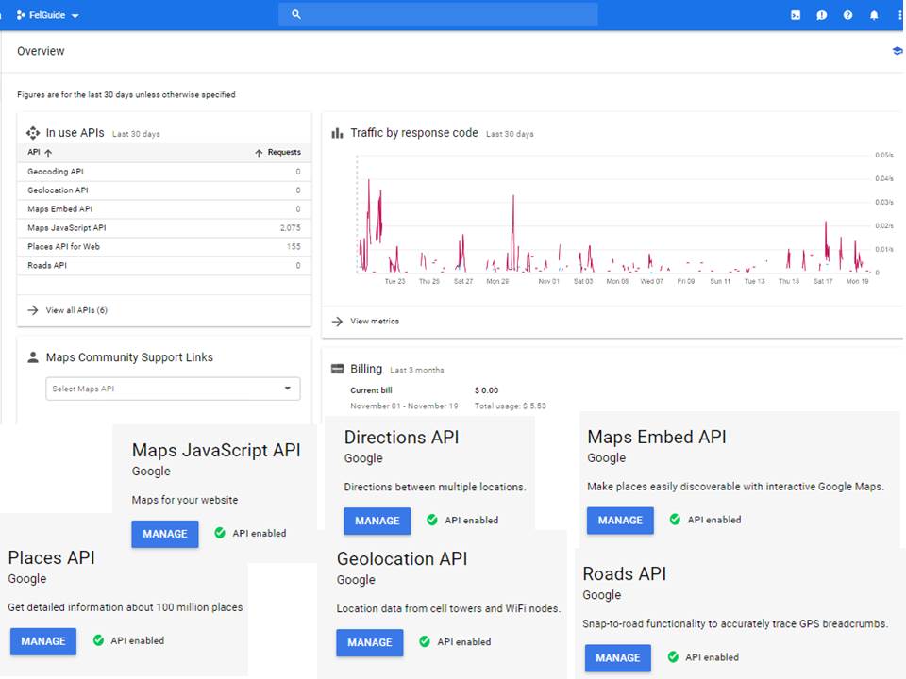The width and height of the screenshot is (906, 679).
Task: Open the send feedback speech-bubble icon
Action: (x=821, y=14)
